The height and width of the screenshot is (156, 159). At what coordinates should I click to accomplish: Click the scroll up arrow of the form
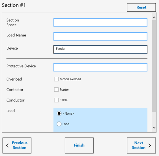point(154,17)
